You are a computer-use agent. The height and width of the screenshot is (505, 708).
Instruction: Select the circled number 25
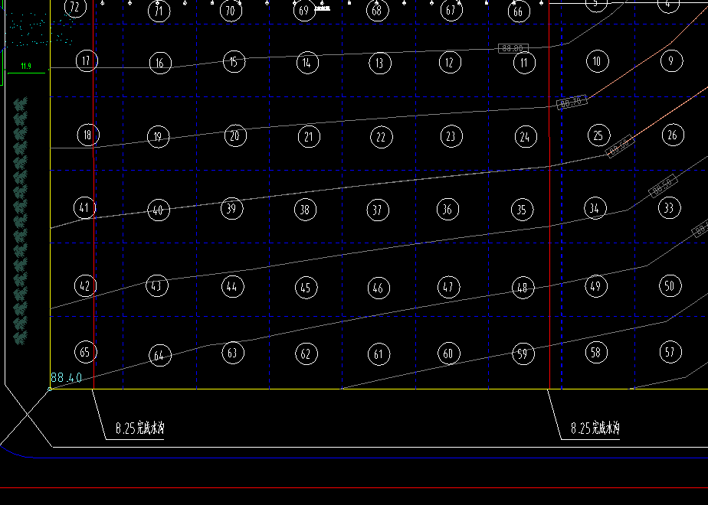click(598, 135)
